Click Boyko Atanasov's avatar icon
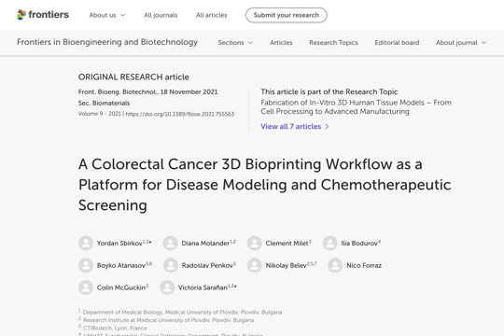 point(86,265)
